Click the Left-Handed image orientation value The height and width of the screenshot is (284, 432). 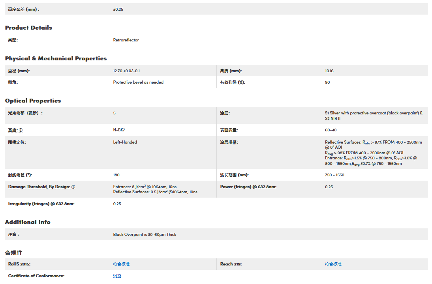tap(125, 142)
